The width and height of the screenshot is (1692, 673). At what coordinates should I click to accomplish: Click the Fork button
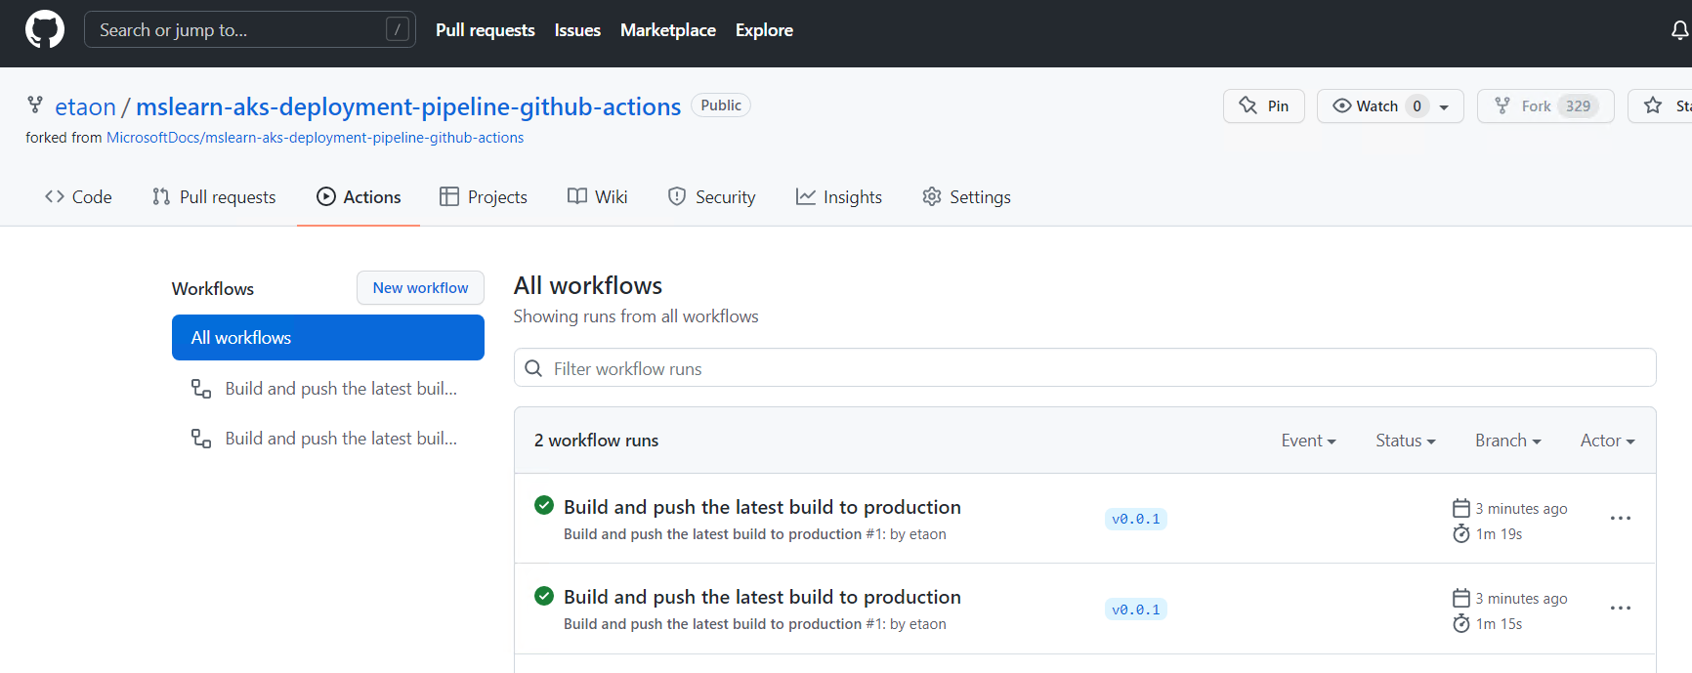(x=1545, y=105)
